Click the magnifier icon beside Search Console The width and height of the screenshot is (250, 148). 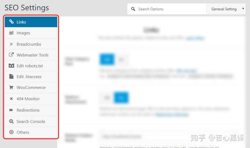point(11,121)
